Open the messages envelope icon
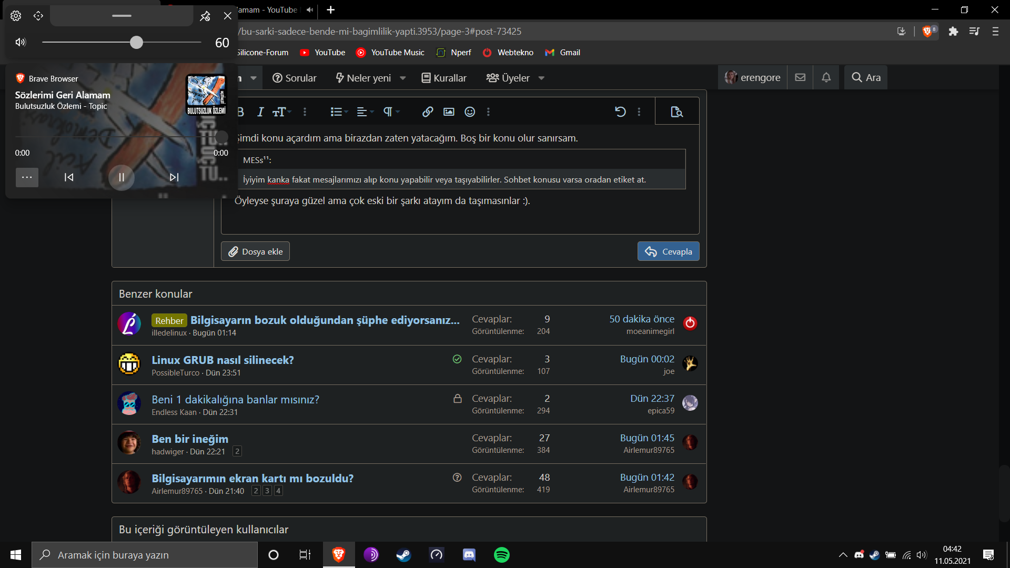 tap(800, 77)
